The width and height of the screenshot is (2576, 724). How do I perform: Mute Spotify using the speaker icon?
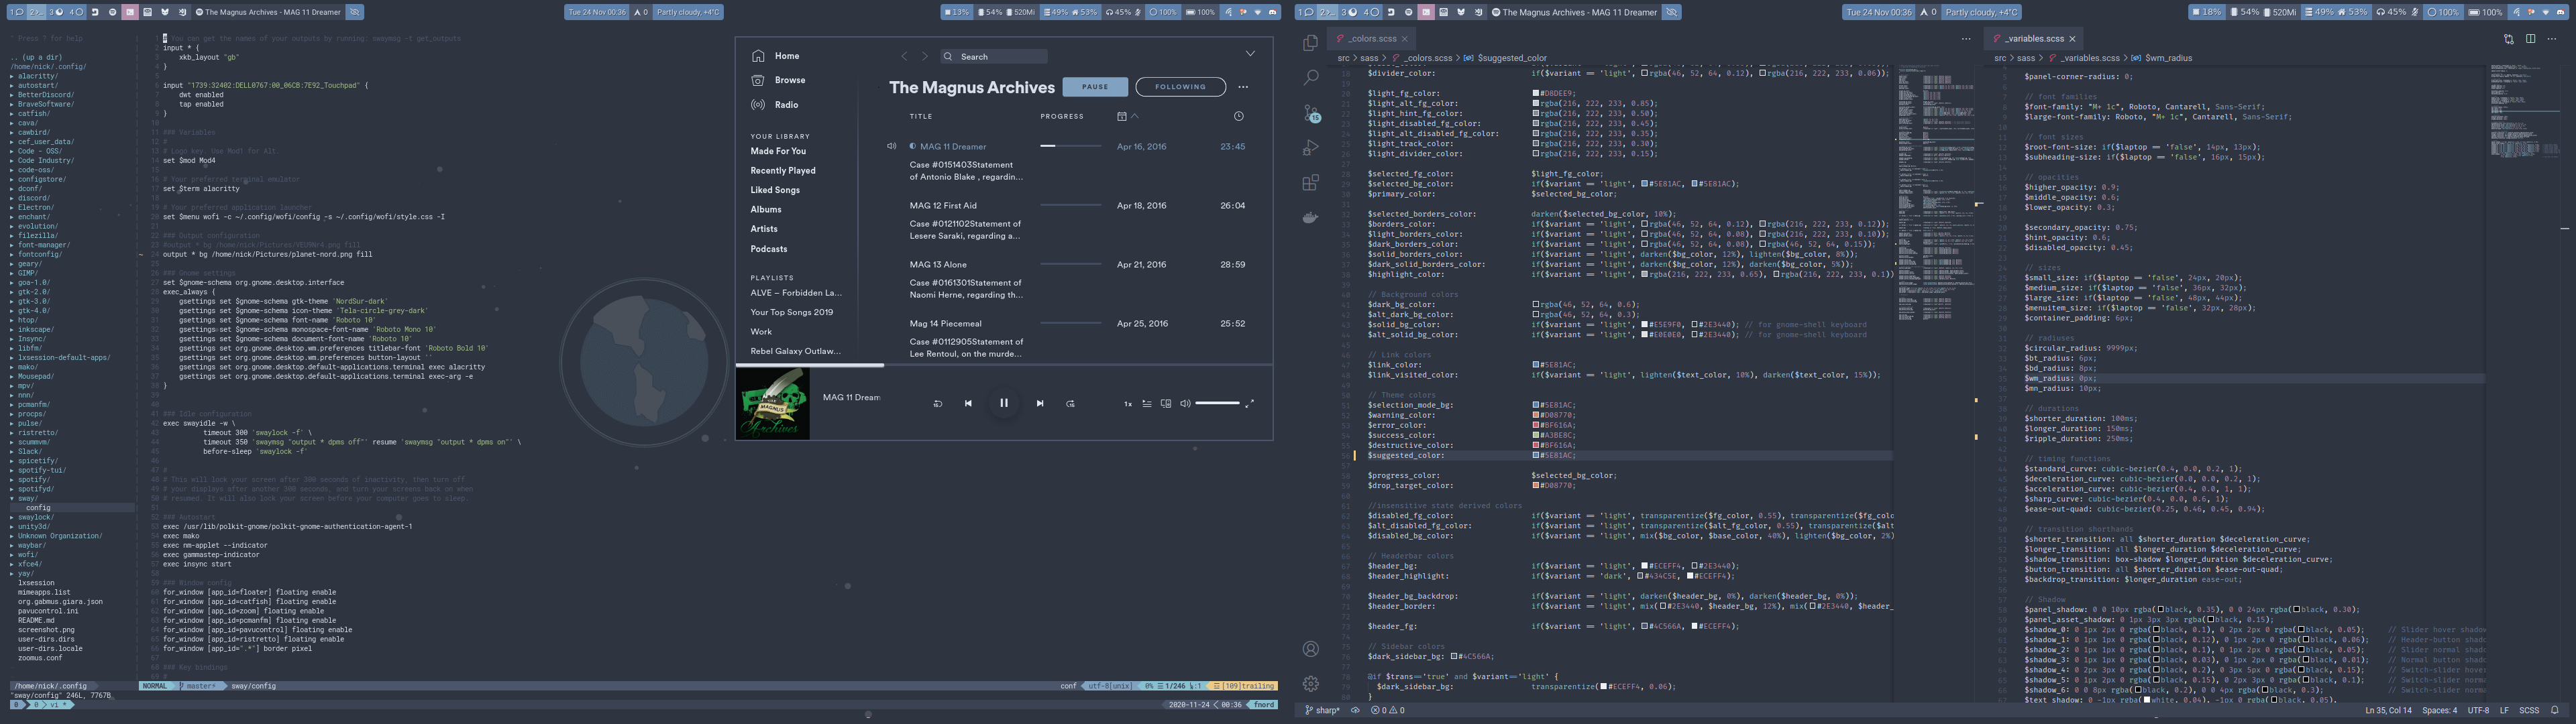pyautogui.click(x=1185, y=404)
